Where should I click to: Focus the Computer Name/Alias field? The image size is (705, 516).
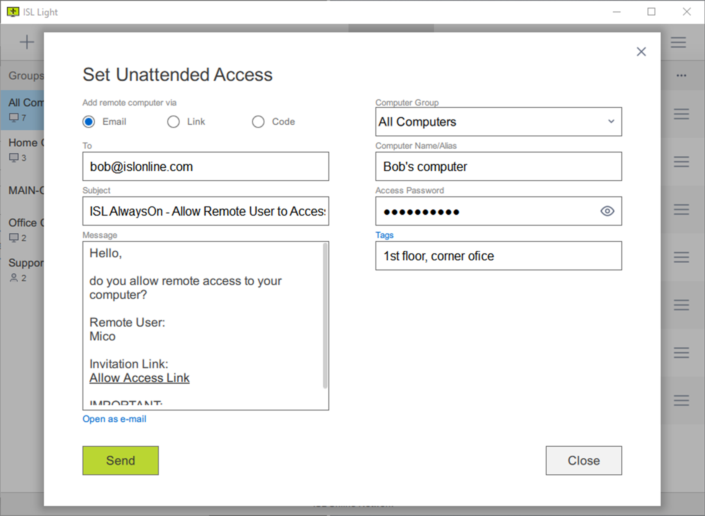499,167
